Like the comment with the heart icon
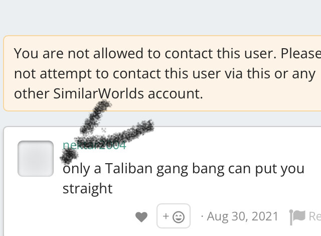The height and width of the screenshot is (236, 321). [x=141, y=217]
